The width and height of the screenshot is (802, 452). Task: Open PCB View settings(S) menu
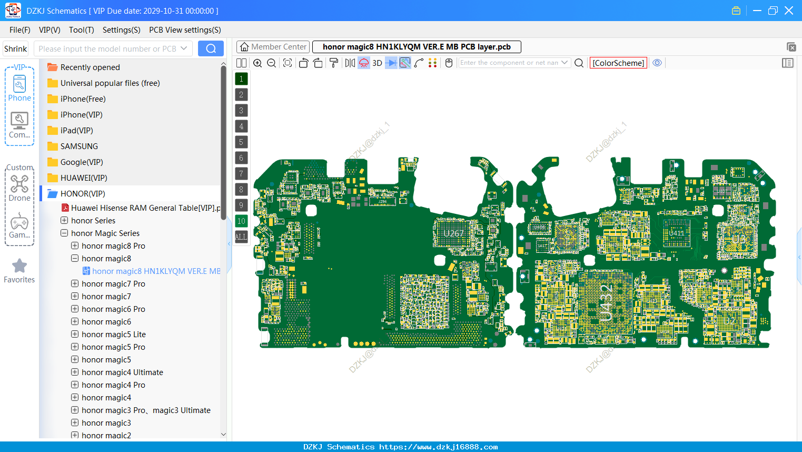pyautogui.click(x=185, y=30)
